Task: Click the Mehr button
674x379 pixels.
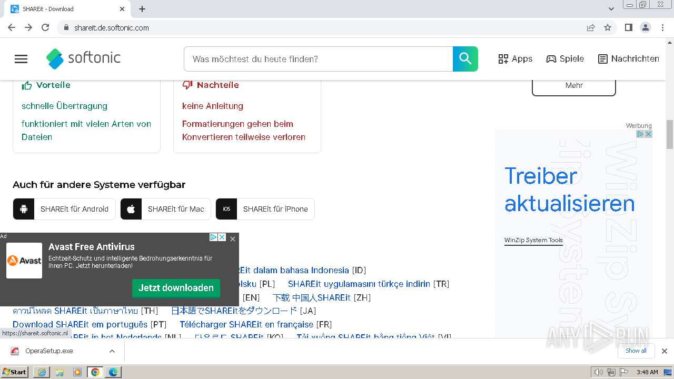Action: coord(574,86)
